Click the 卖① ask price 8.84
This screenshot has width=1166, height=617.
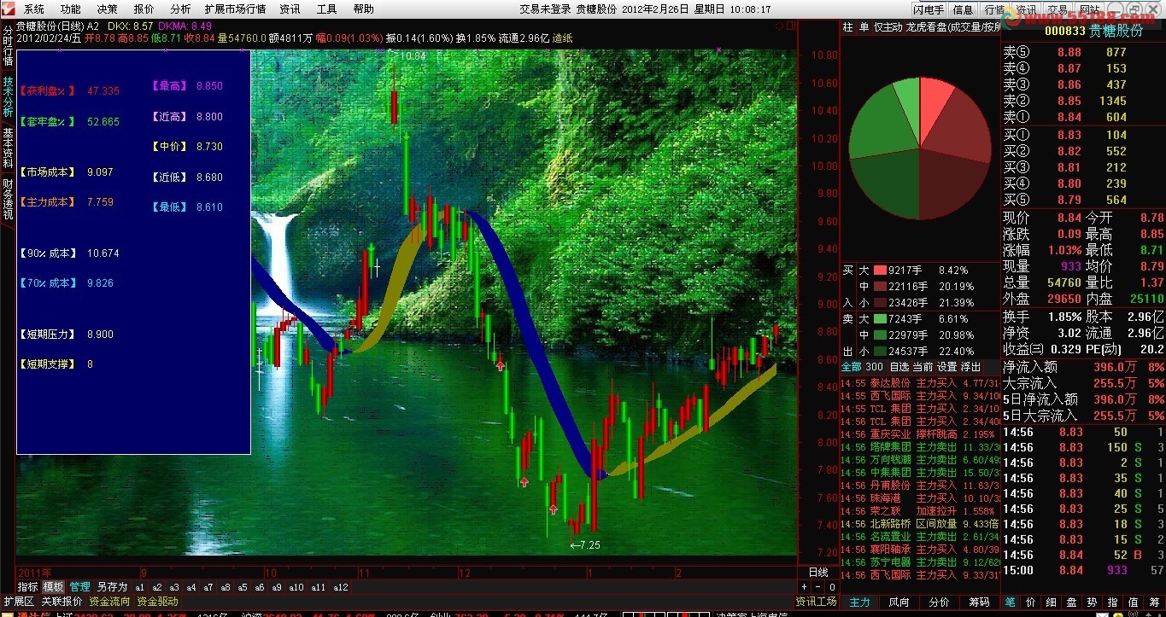1069,118
